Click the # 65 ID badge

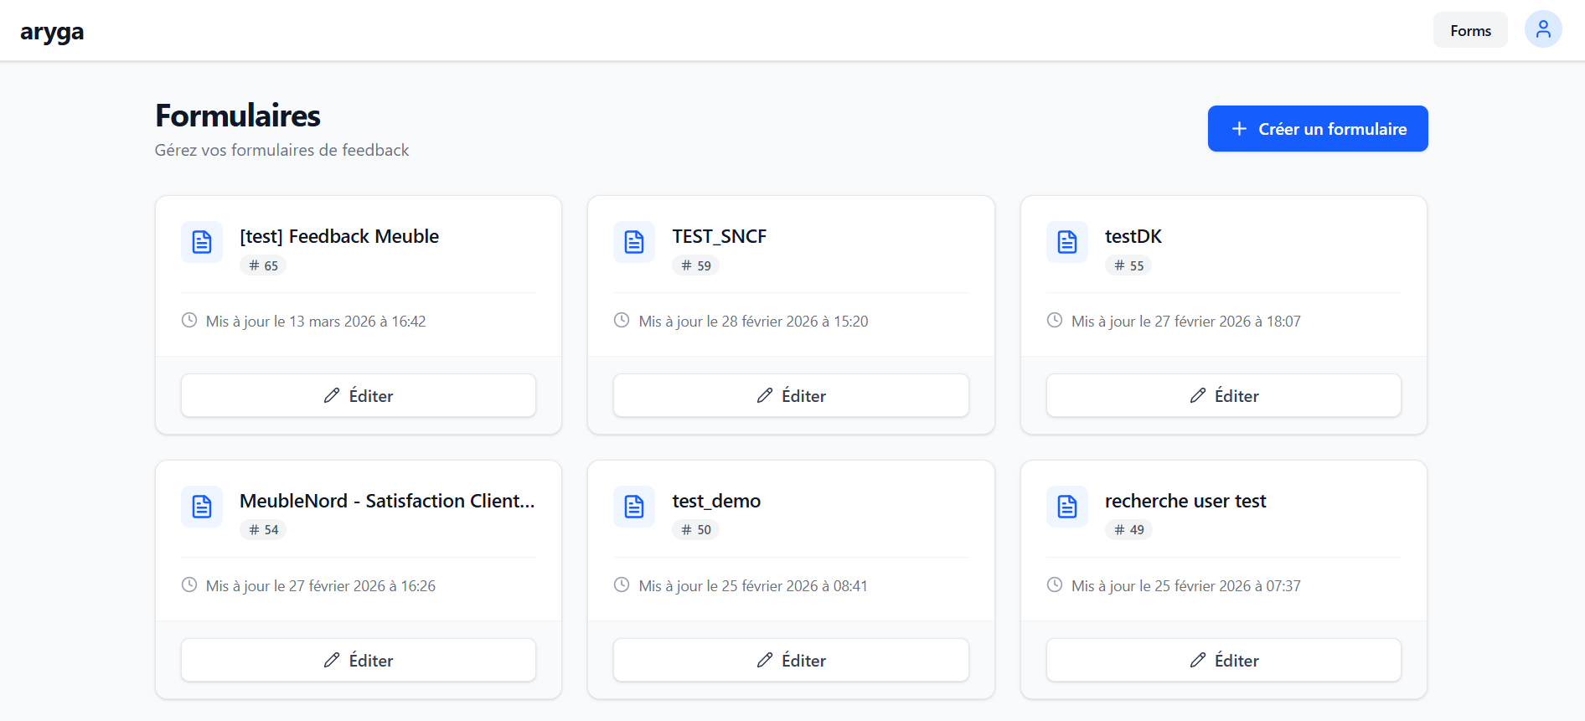point(263,265)
